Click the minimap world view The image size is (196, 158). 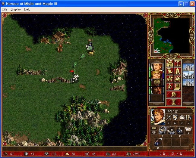click(171, 36)
